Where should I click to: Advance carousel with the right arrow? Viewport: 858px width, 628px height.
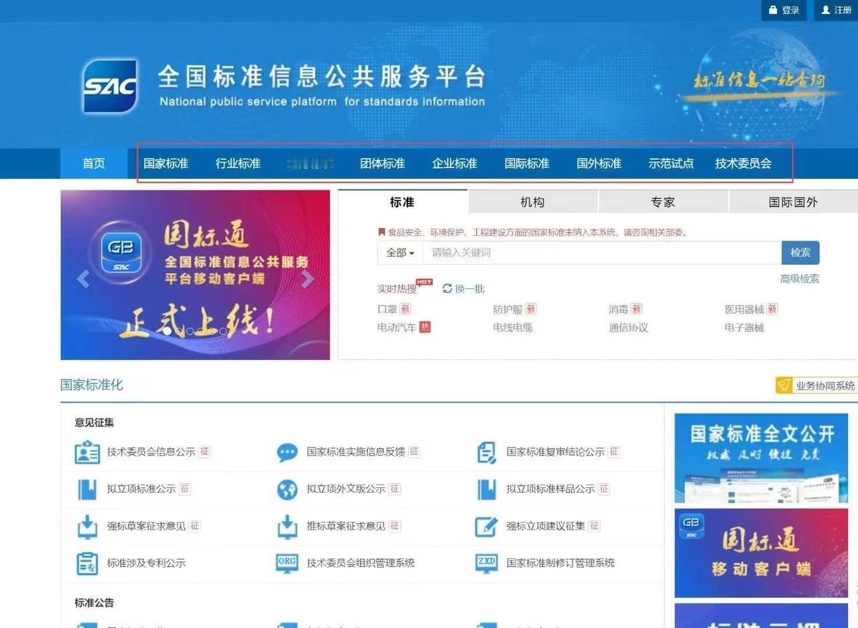coord(308,278)
